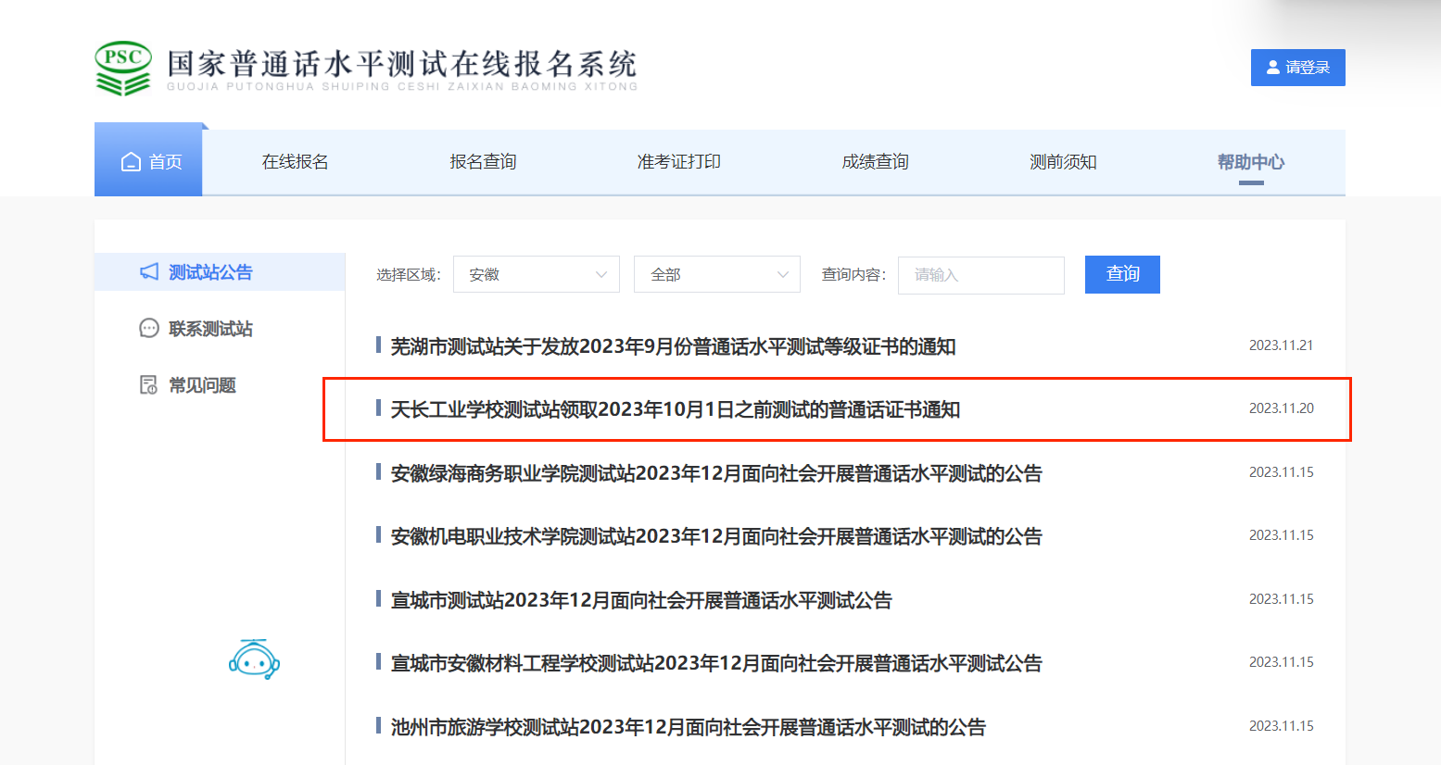
Task: Open the 测前须知 menu
Action: tap(1063, 162)
